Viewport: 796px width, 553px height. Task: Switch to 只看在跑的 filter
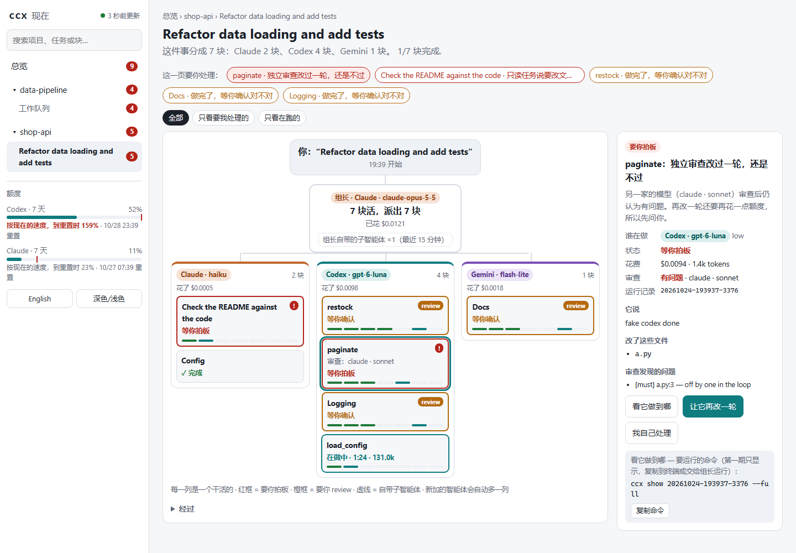(282, 118)
